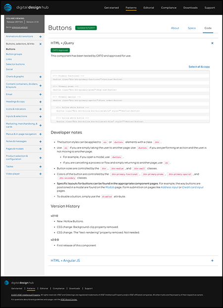Click the v2.0.0 version label

pyautogui.click(x=55, y=240)
